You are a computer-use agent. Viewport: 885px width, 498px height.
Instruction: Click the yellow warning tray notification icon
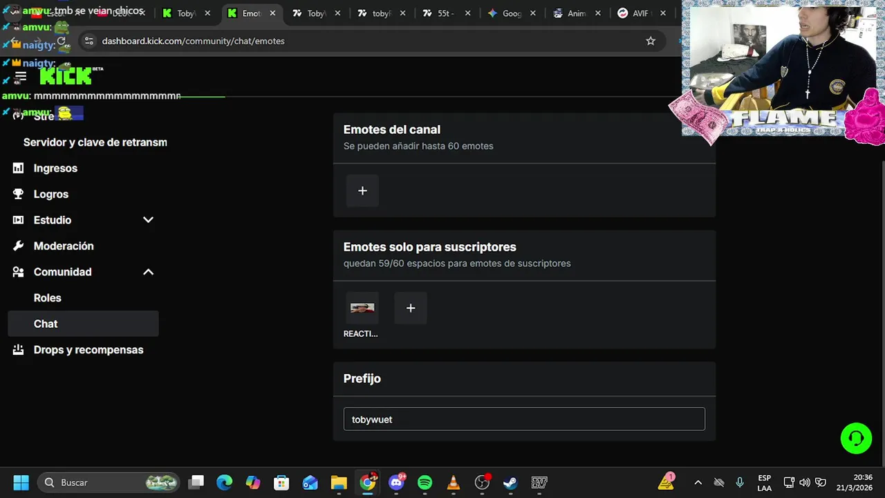[x=667, y=481]
